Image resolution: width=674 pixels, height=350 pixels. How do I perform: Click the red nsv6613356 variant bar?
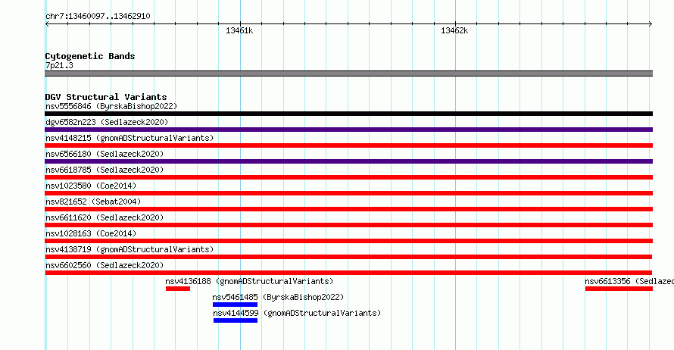619,289
